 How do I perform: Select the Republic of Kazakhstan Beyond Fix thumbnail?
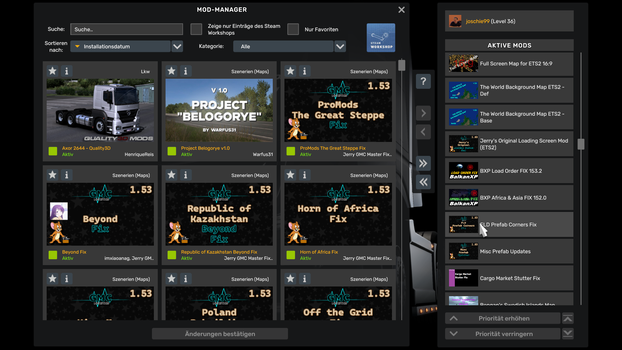point(219,214)
